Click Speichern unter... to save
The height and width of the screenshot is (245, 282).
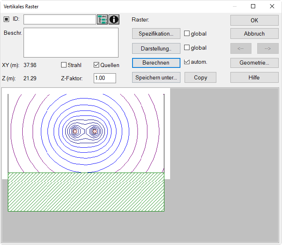156,77
